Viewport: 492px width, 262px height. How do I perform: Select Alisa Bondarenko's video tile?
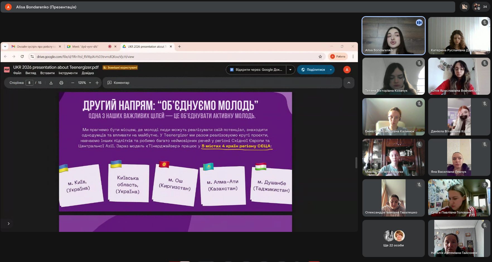point(394,35)
